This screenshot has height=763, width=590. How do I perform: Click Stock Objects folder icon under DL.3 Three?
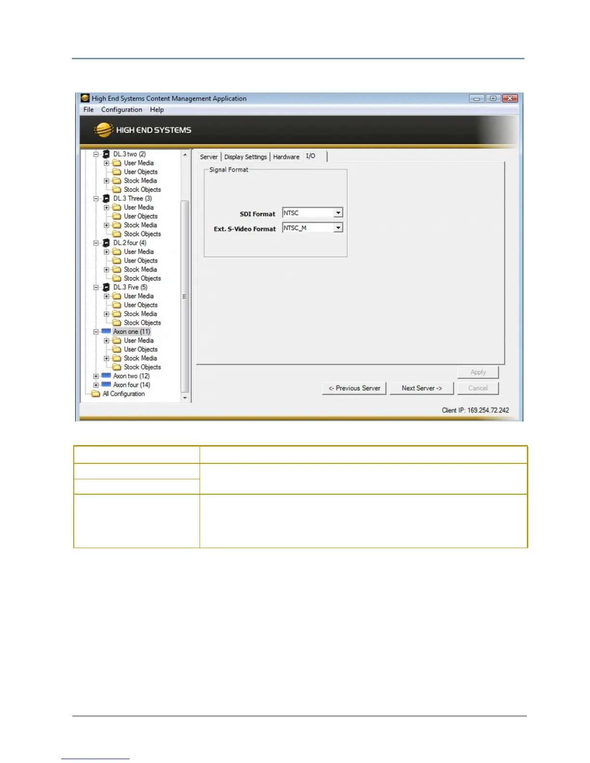117,234
